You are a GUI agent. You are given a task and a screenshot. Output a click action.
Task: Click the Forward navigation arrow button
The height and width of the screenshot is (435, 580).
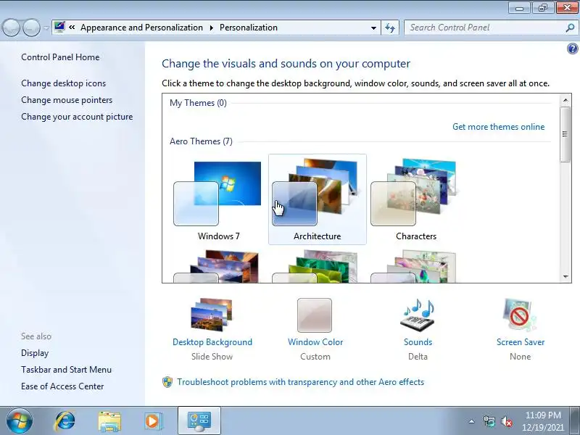31,28
